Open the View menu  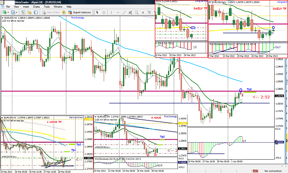pos(16,7)
